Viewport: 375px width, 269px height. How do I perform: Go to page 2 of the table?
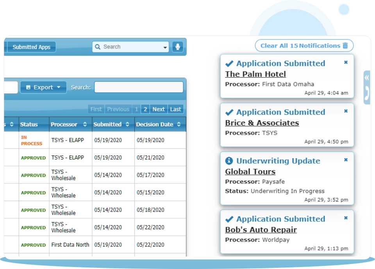click(x=145, y=109)
